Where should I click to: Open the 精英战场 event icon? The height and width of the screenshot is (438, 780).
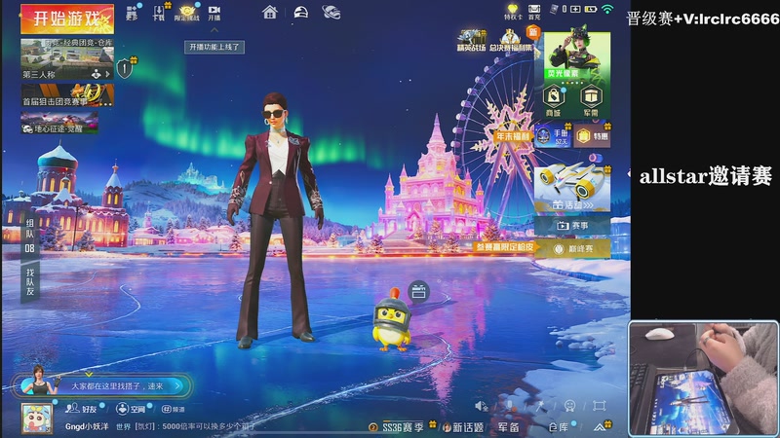471,41
